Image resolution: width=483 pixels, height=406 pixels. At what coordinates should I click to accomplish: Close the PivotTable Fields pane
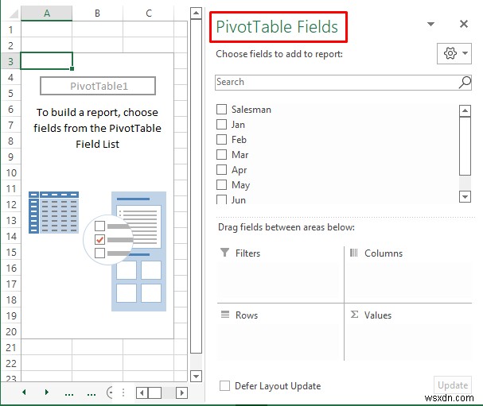[464, 24]
